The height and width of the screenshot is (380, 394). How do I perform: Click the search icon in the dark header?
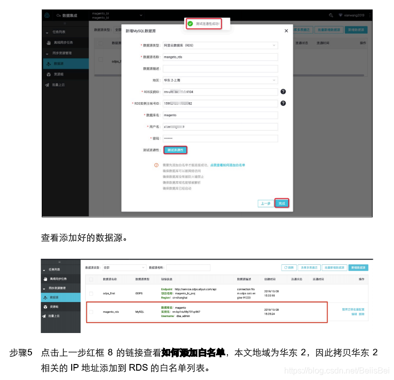pos(331,15)
